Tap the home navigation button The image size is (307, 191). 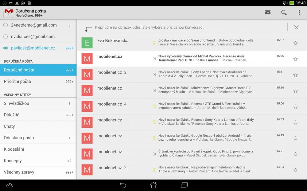(153, 185)
